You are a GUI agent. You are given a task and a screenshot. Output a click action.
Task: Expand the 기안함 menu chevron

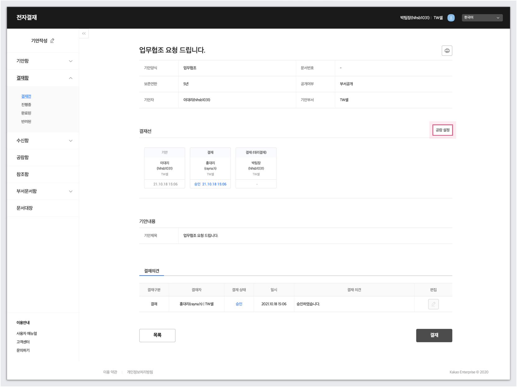pyautogui.click(x=71, y=61)
